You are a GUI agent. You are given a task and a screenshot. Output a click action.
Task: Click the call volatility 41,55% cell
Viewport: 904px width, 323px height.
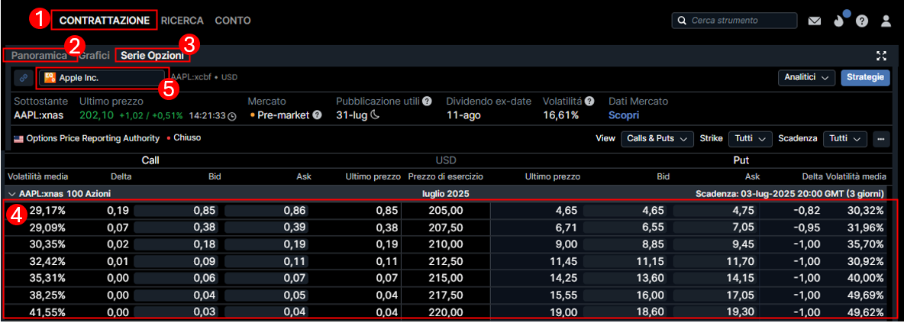pyautogui.click(x=47, y=311)
